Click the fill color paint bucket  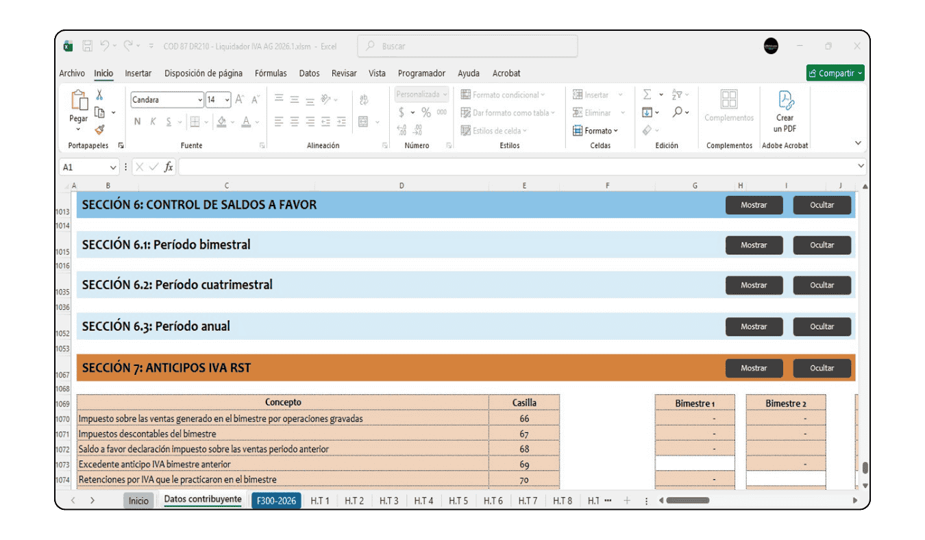[221, 122]
